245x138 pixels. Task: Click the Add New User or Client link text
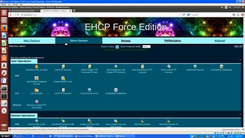37,70
